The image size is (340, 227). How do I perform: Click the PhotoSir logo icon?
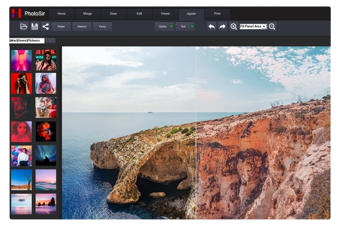pos(17,13)
